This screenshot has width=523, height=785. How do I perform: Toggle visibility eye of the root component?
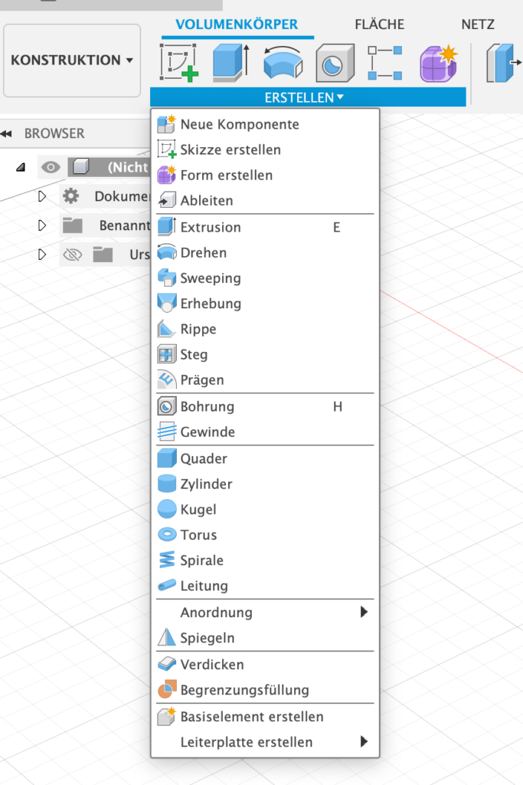point(51,167)
